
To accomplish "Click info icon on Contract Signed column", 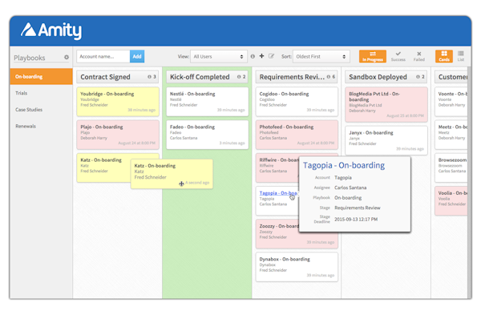I will (x=149, y=77).
